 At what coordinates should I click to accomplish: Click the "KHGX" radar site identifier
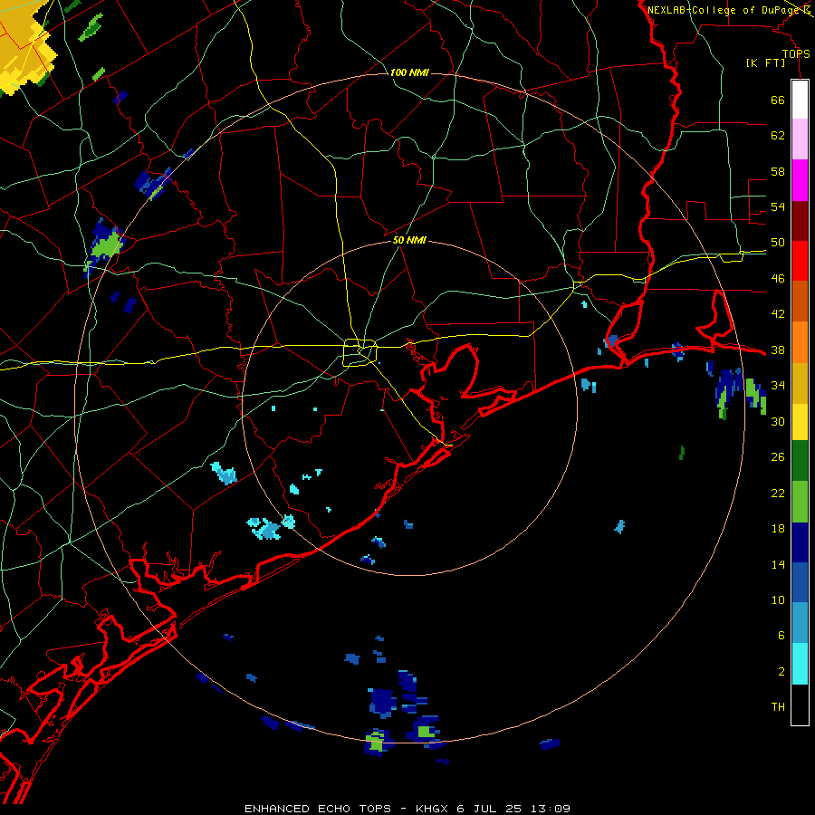pos(433,809)
